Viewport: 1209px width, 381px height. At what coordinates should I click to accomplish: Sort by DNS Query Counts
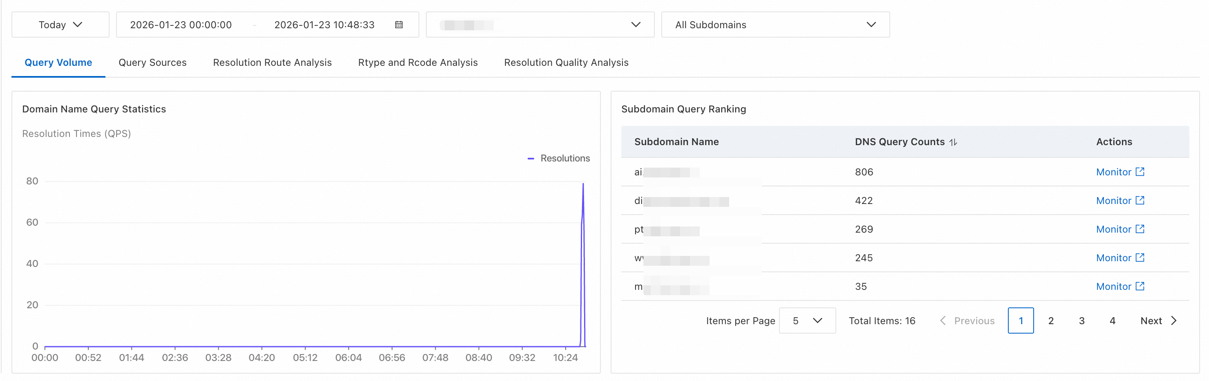click(953, 142)
